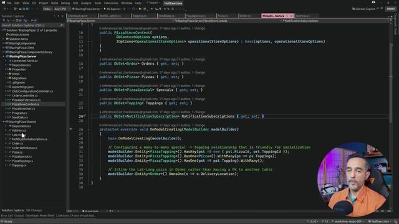
Task: Open the Project menu
Action: tap(44, 3)
